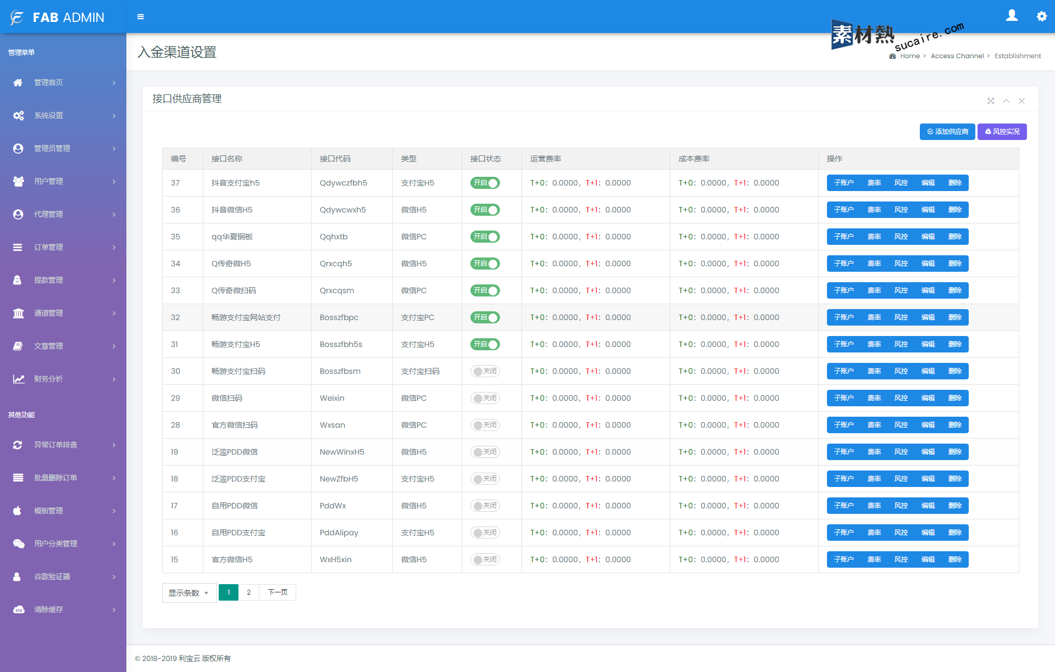
Task: Enable the 微信扫码 Weixin status switch
Action: (x=485, y=398)
